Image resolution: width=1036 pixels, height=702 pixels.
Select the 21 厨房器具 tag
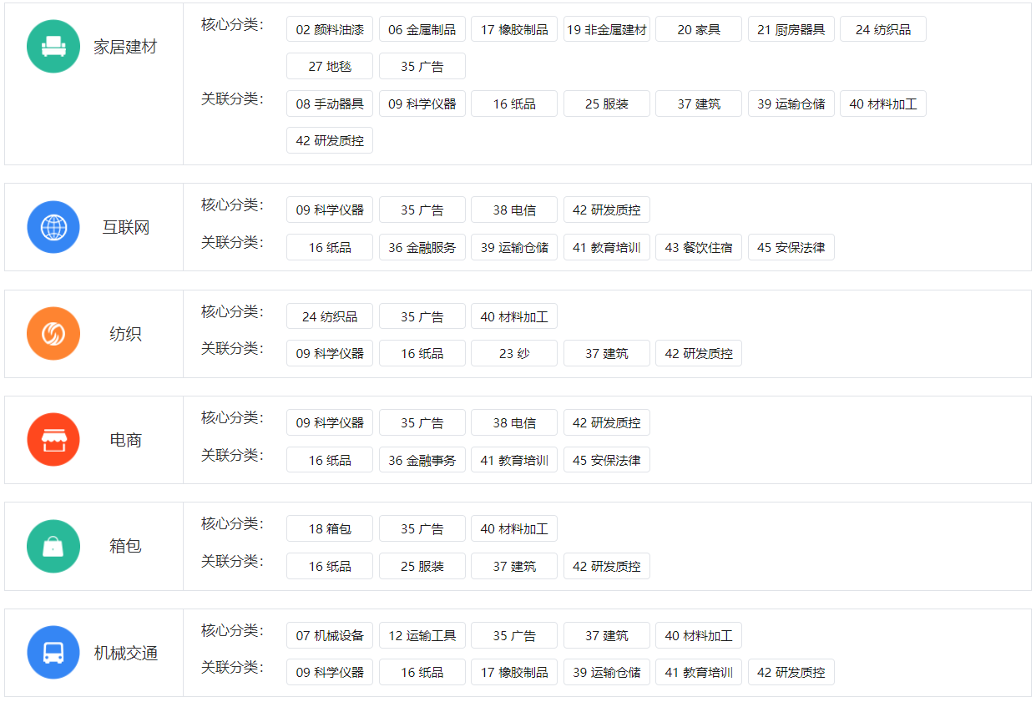[x=791, y=29]
